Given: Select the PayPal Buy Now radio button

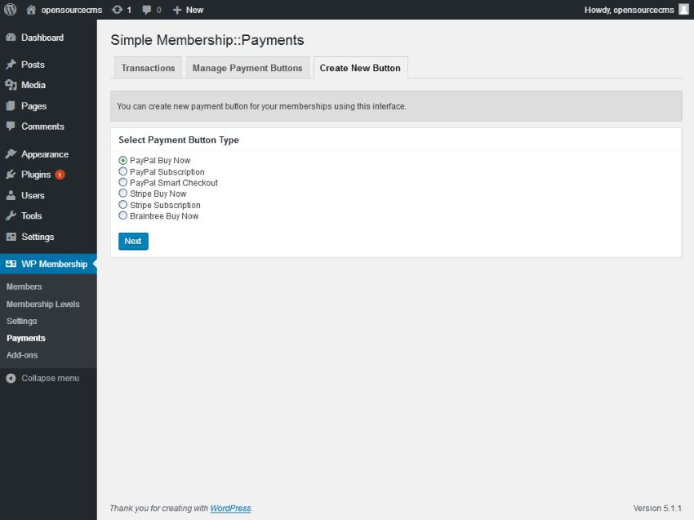Looking at the screenshot, I should tap(122, 160).
